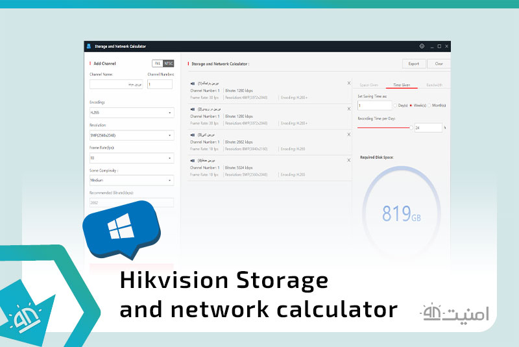Viewport: 519px width, 347px height.
Task: Switch video standard to PAL
Action: coord(158,64)
